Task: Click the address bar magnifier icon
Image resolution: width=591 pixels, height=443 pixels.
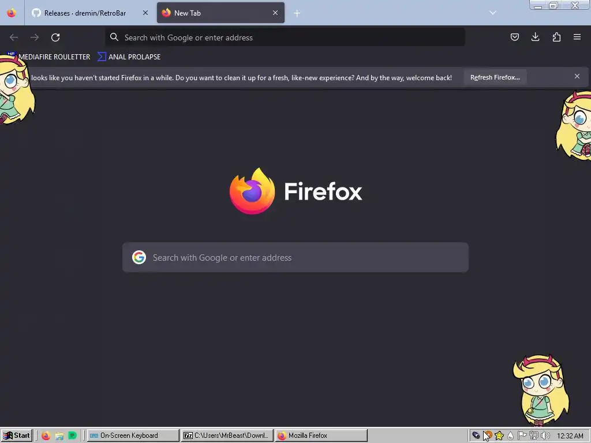Action: coord(114,37)
